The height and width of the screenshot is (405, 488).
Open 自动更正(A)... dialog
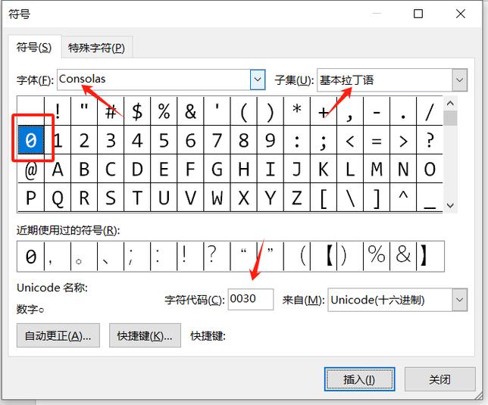click(58, 335)
